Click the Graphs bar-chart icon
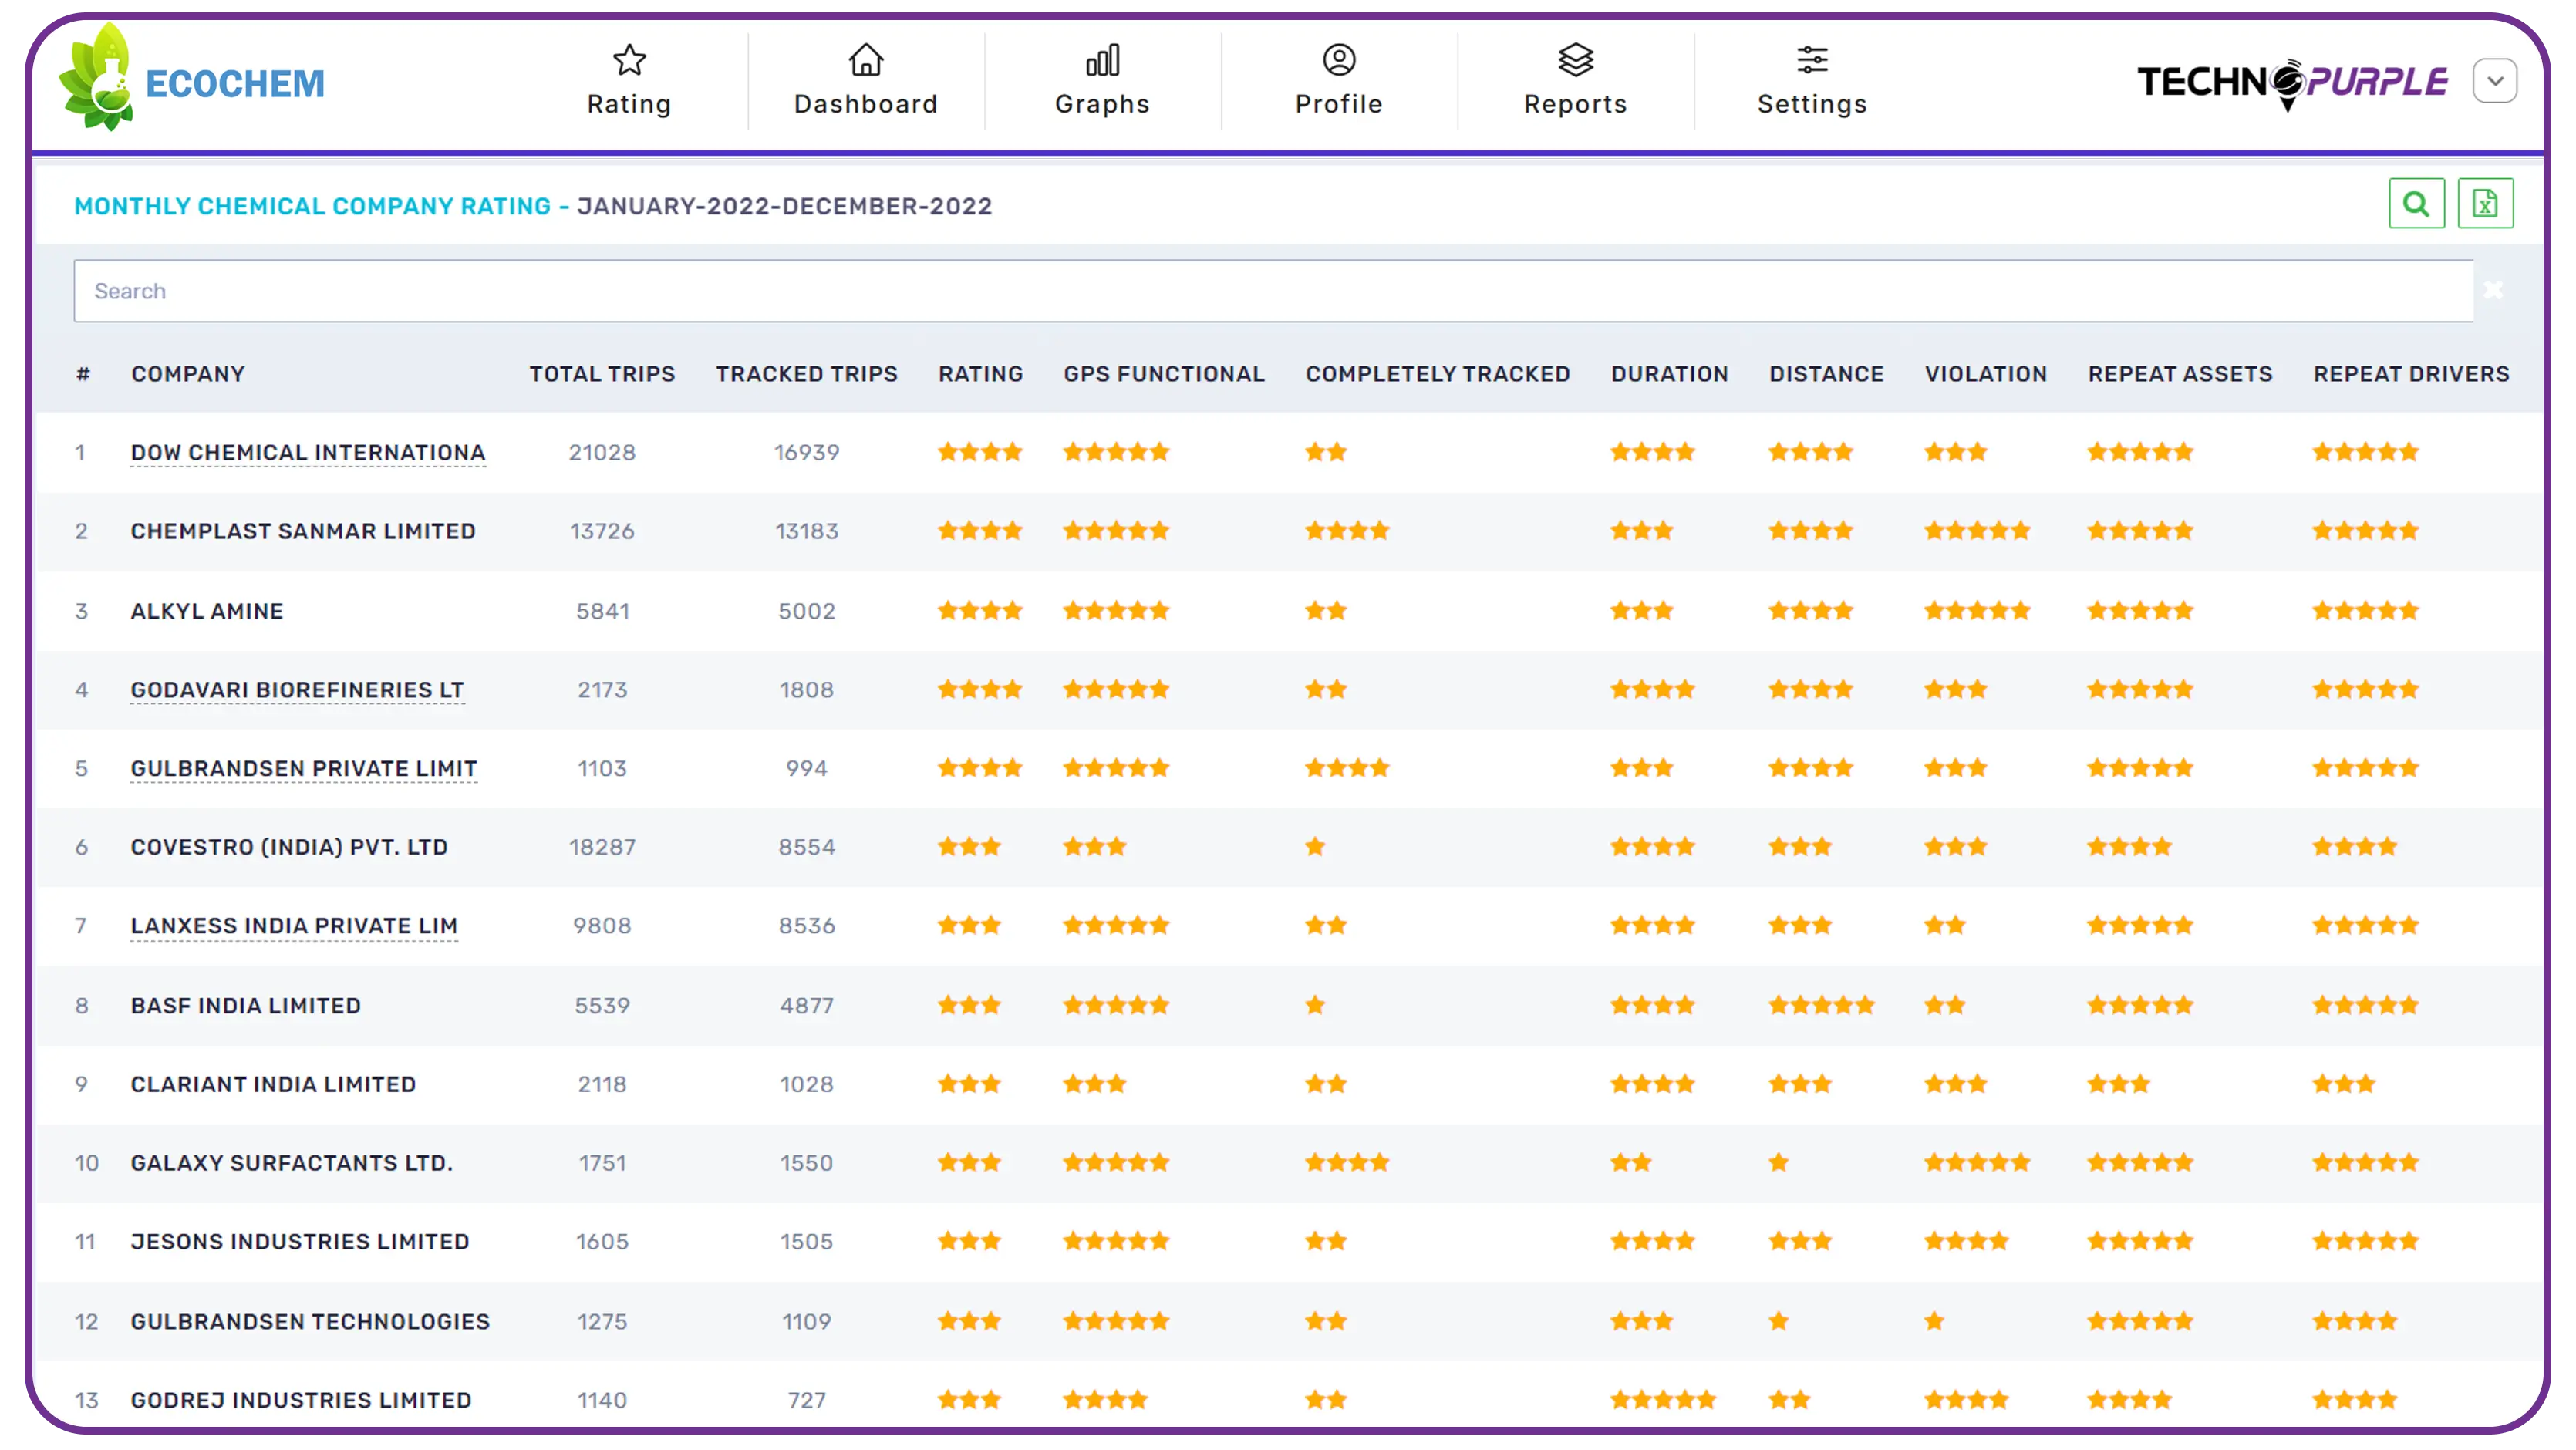The height and width of the screenshot is (1450, 2576). tap(1101, 60)
